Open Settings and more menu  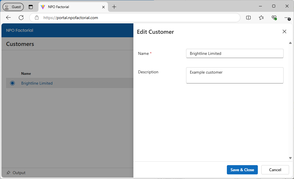287,18
